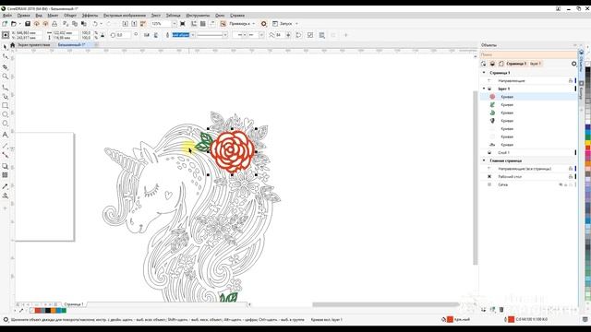The image size is (591, 332).
Task: Click the Export icon
Action: pos(134,24)
